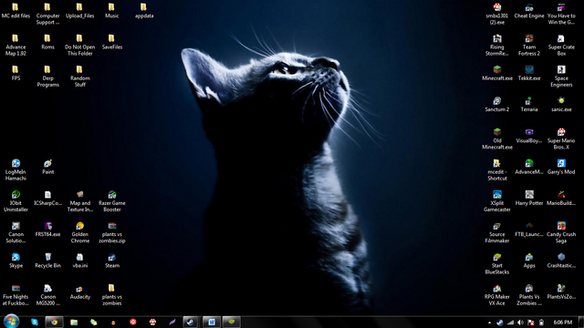Launch the Paint shortcut
The height and width of the screenshot is (328, 584).
[47, 167]
